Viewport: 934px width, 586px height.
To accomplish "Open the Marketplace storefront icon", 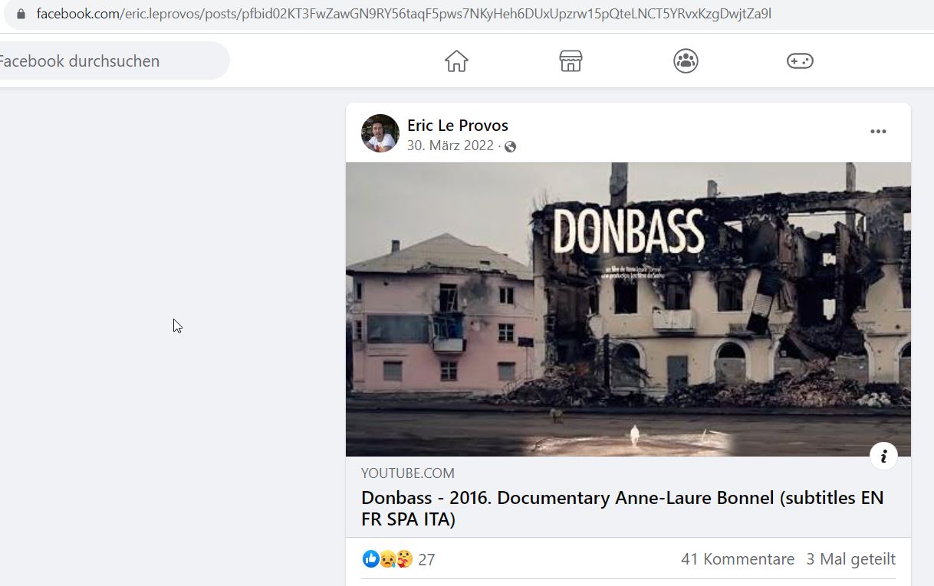I will tap(571, 61).
